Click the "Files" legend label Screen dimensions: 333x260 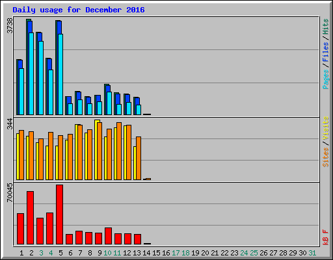pyautogui.click(x=326, y=51)
